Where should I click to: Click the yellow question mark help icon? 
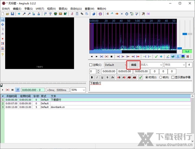pyautogui.click(x=3, y=55)
